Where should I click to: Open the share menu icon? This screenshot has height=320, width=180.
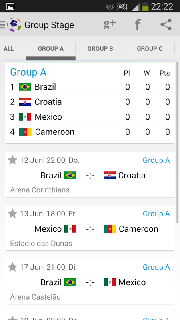click(x=166, y=24)
